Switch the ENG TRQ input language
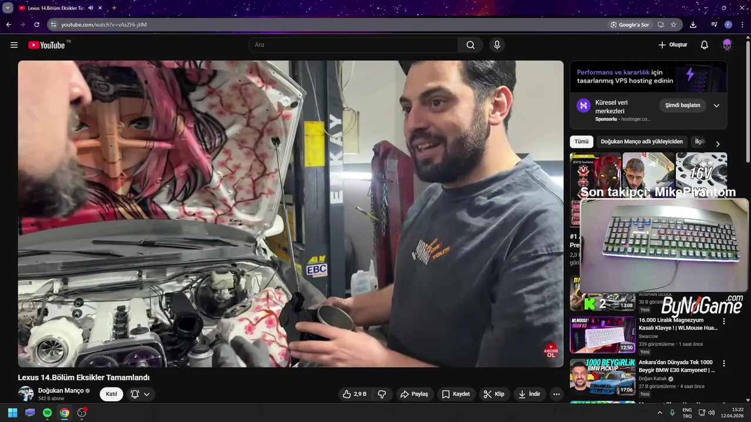Image resolution: width=751 pixels, height=422 pixels. tap(687, 413)
